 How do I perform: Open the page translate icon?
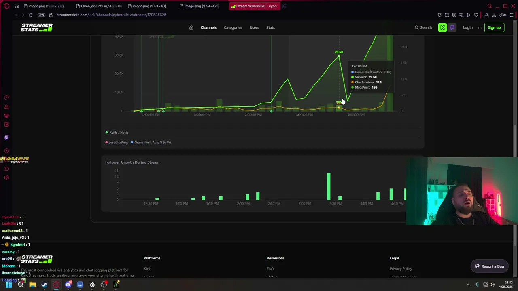pyautogui.click(x=461, y=15)
